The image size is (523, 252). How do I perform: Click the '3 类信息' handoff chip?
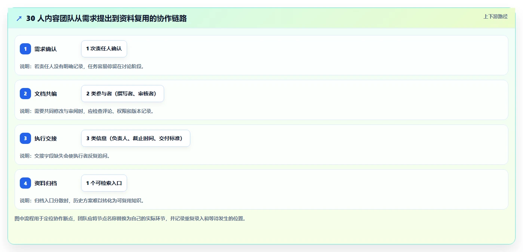coord(136,138)
